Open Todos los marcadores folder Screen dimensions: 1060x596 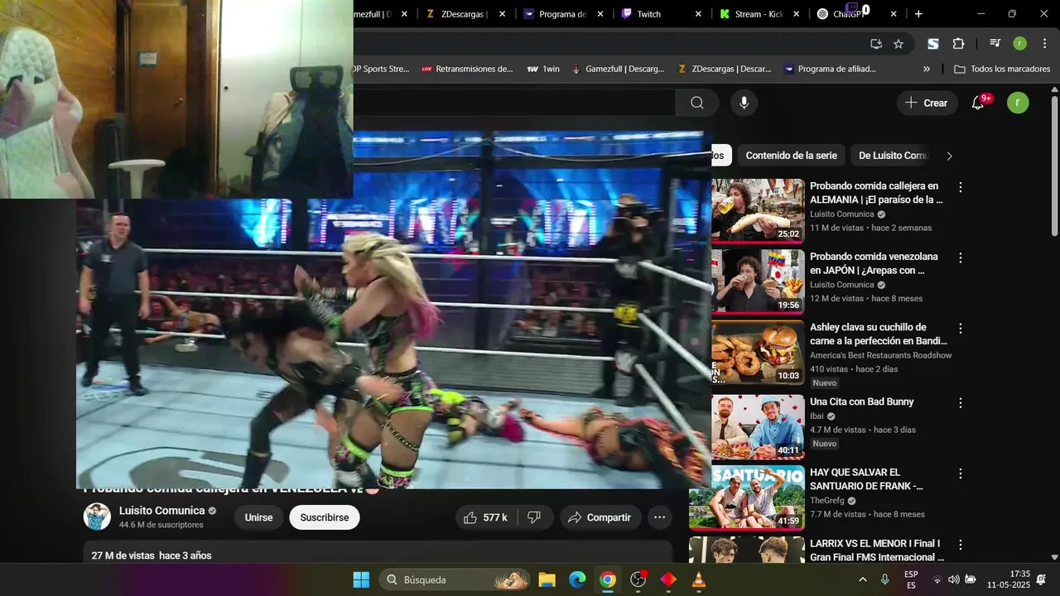pyautogui.click(x=1002, y=70)
